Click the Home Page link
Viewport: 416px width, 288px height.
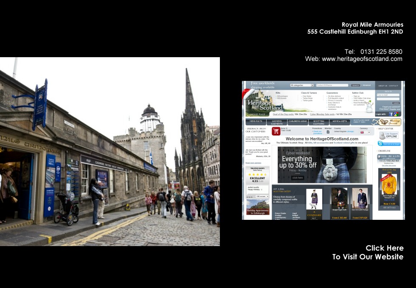tap(258, 114)
